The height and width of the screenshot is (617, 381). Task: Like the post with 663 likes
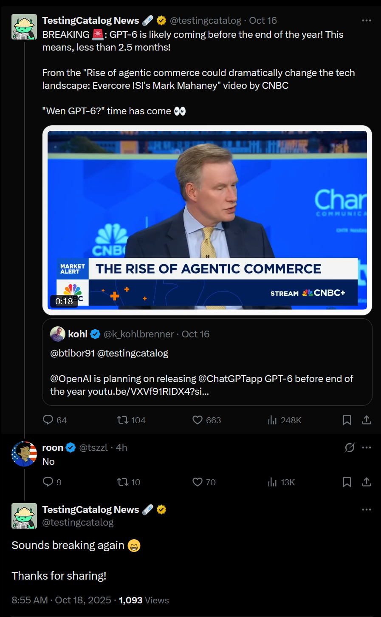point(198,420)
